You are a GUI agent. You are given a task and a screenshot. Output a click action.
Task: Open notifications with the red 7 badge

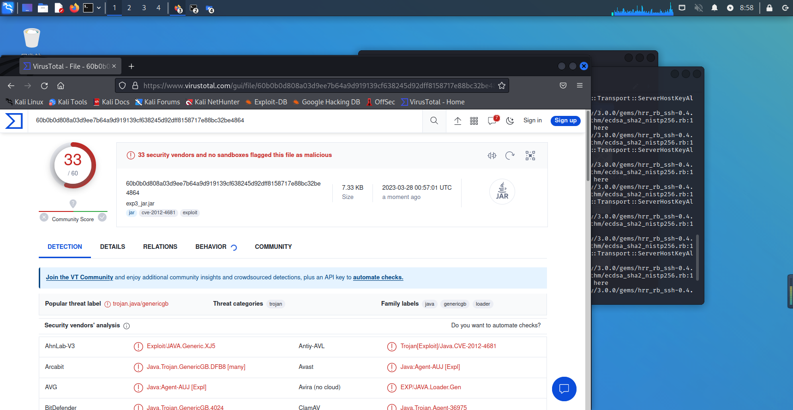493,121
